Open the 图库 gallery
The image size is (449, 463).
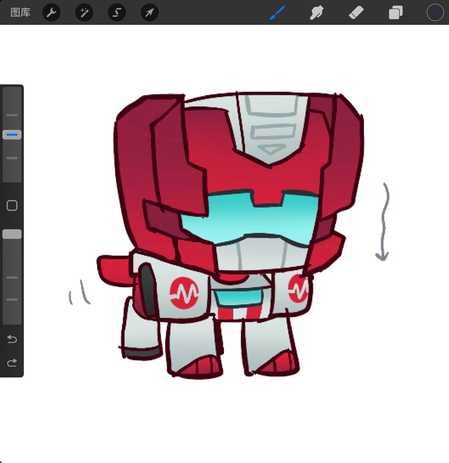20,13
